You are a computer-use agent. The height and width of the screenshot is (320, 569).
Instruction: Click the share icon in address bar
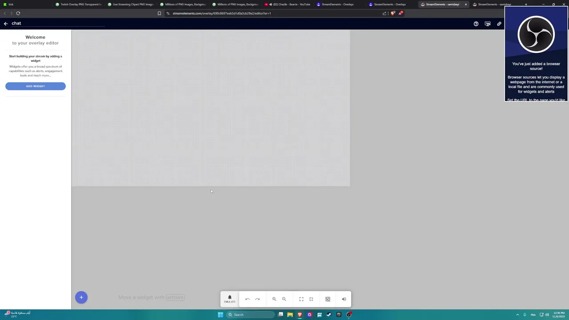tap(385, 13)
